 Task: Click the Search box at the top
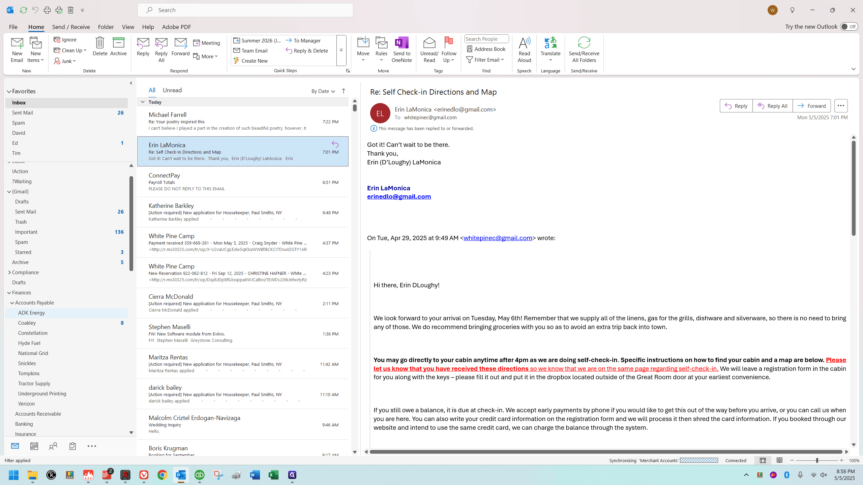tap(245, 10)
